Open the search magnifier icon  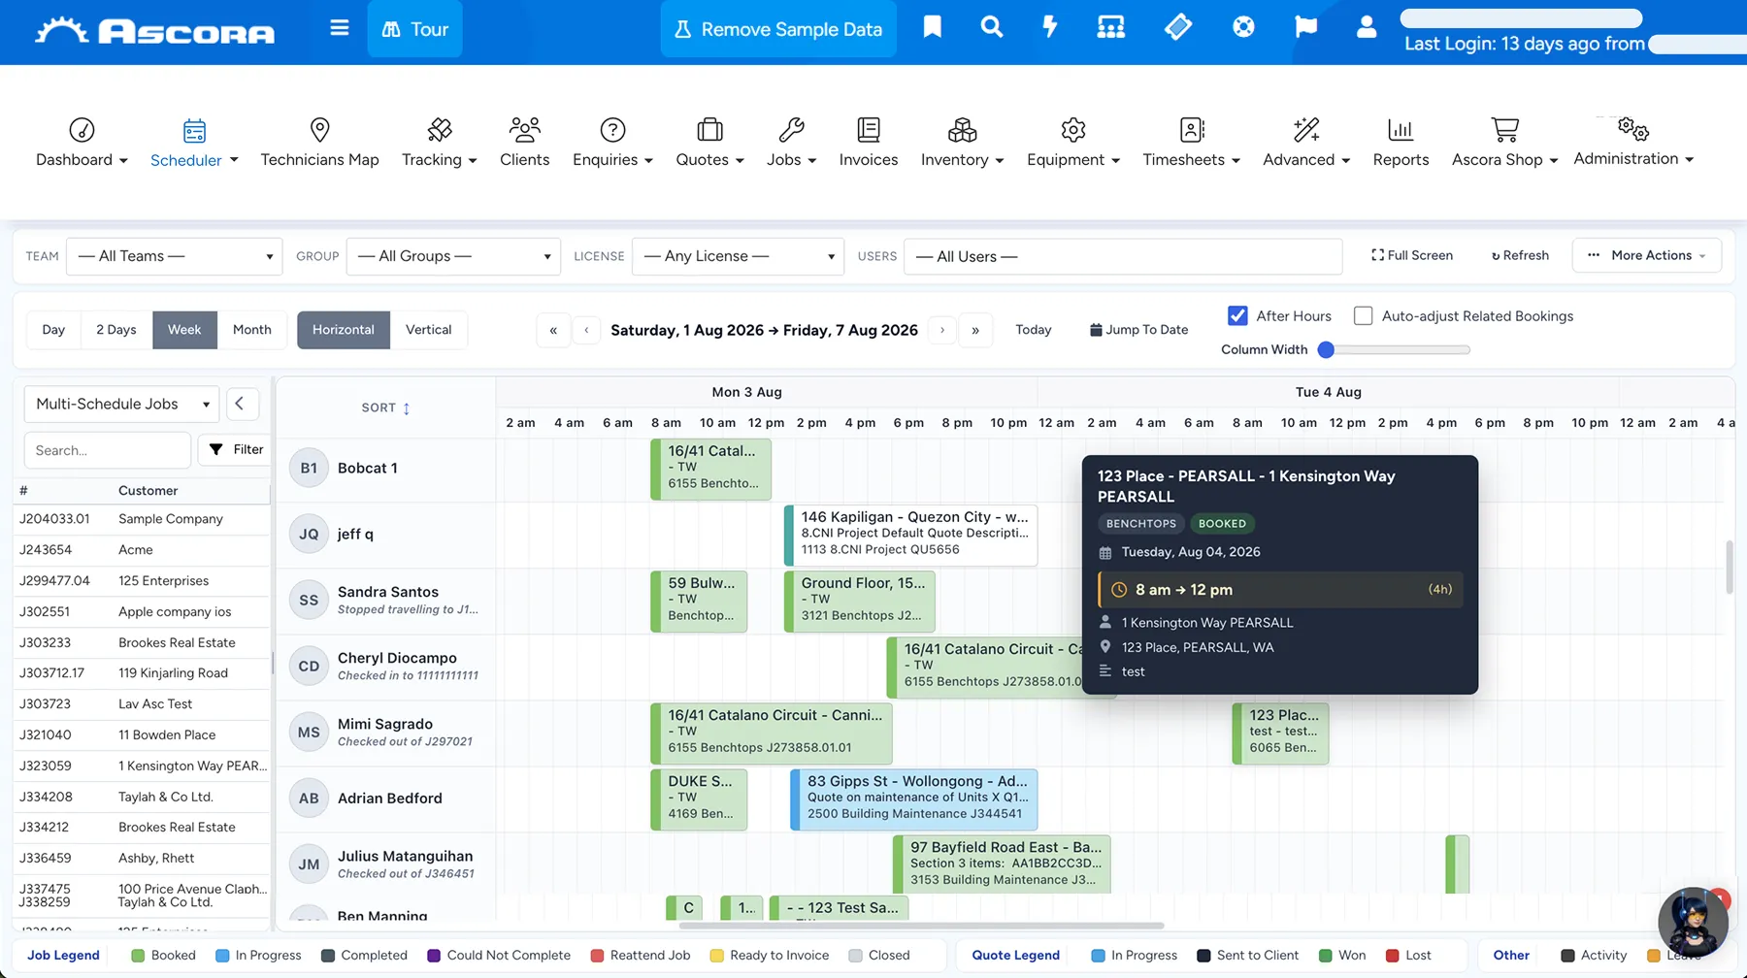[x=991, y=27]
